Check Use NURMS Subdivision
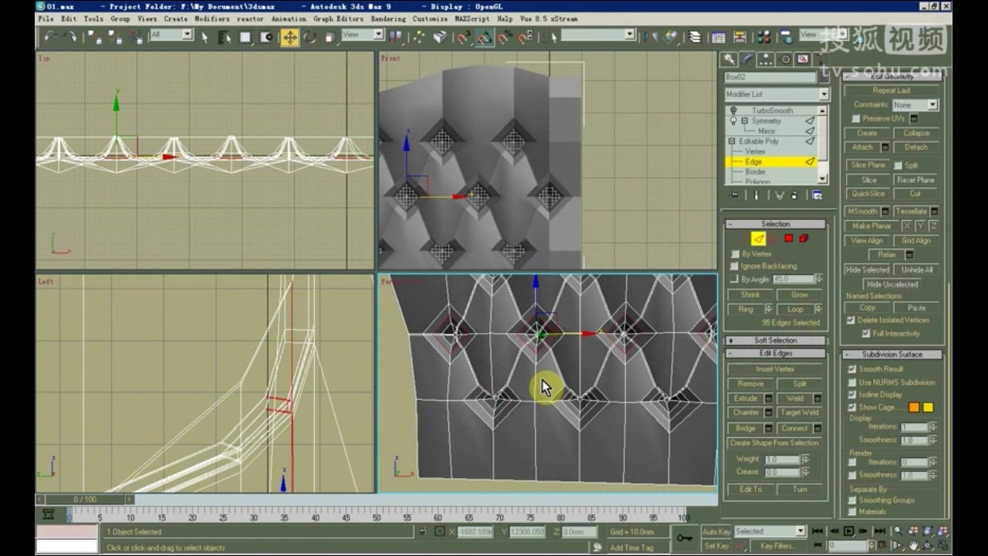The height and width of the screenshot is (556, 988). [851, 382]
